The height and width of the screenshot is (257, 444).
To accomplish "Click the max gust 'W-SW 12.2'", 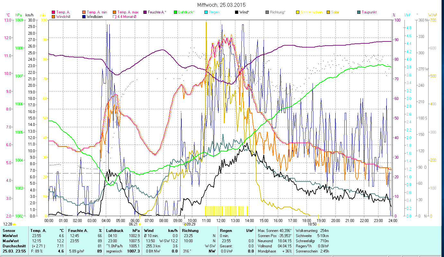I will tap(168, 241).
